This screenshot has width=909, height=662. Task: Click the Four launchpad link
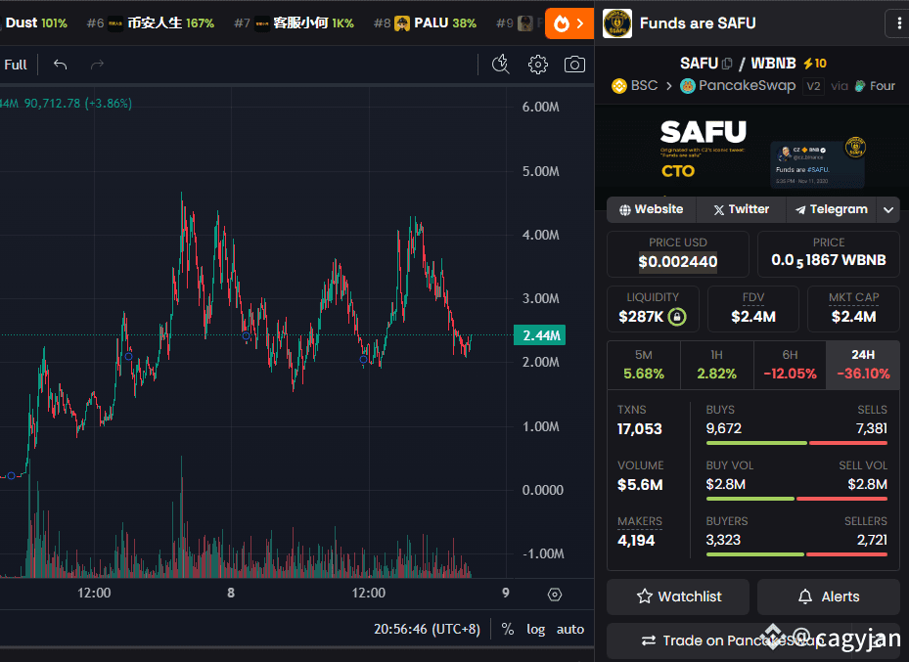pyautogui.click(x=876, y=86)
